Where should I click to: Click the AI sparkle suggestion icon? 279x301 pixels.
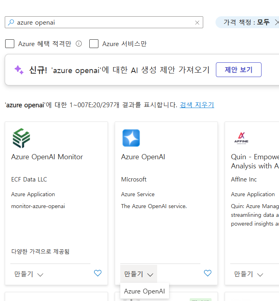(x=19, y=70)
